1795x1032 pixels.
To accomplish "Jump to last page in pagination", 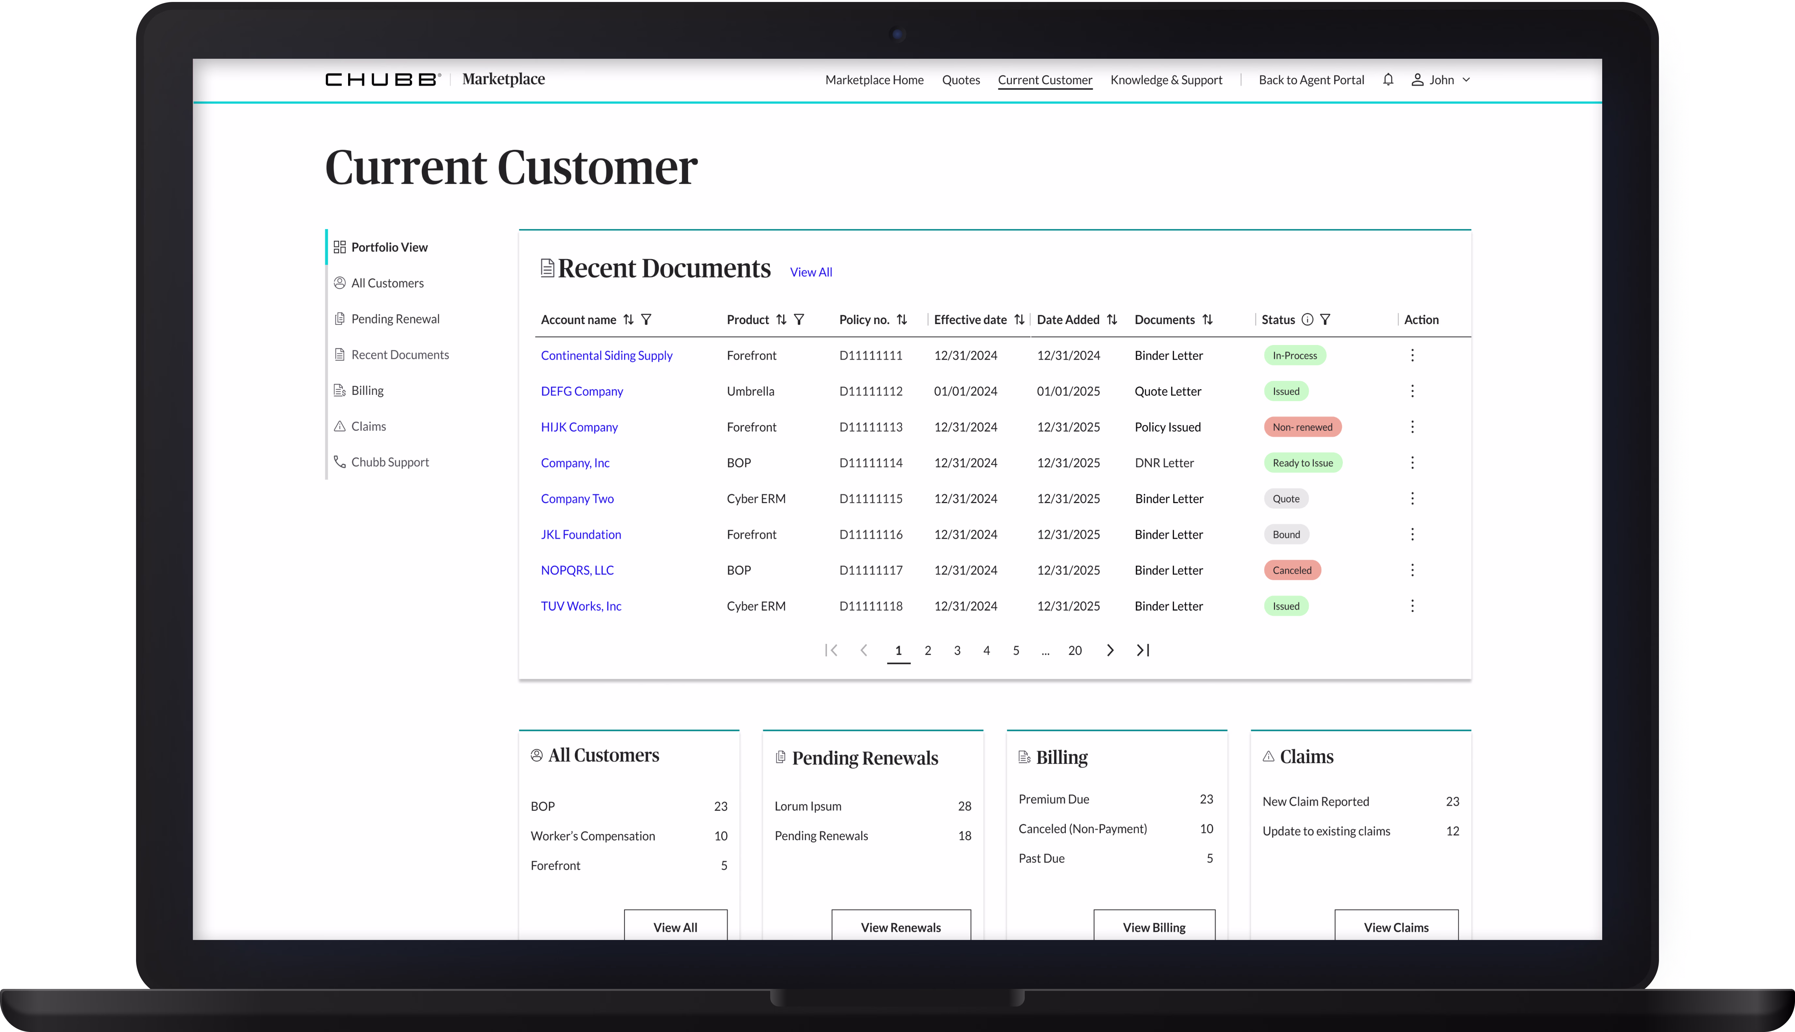I will coord(1143,650).
